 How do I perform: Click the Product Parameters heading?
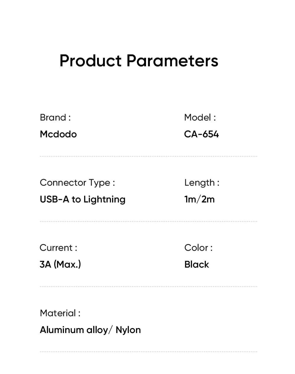click(139, 61)
